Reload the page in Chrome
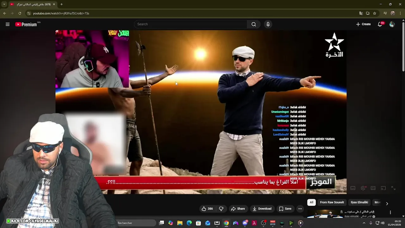Viewport: 405px width, 228px height. tap(20, 13)
